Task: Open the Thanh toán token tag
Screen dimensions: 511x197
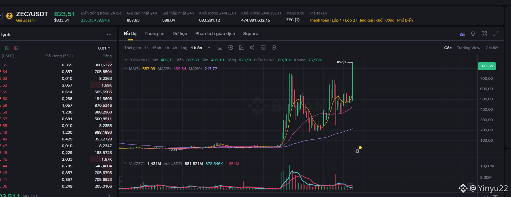Action: pos(319,20)
